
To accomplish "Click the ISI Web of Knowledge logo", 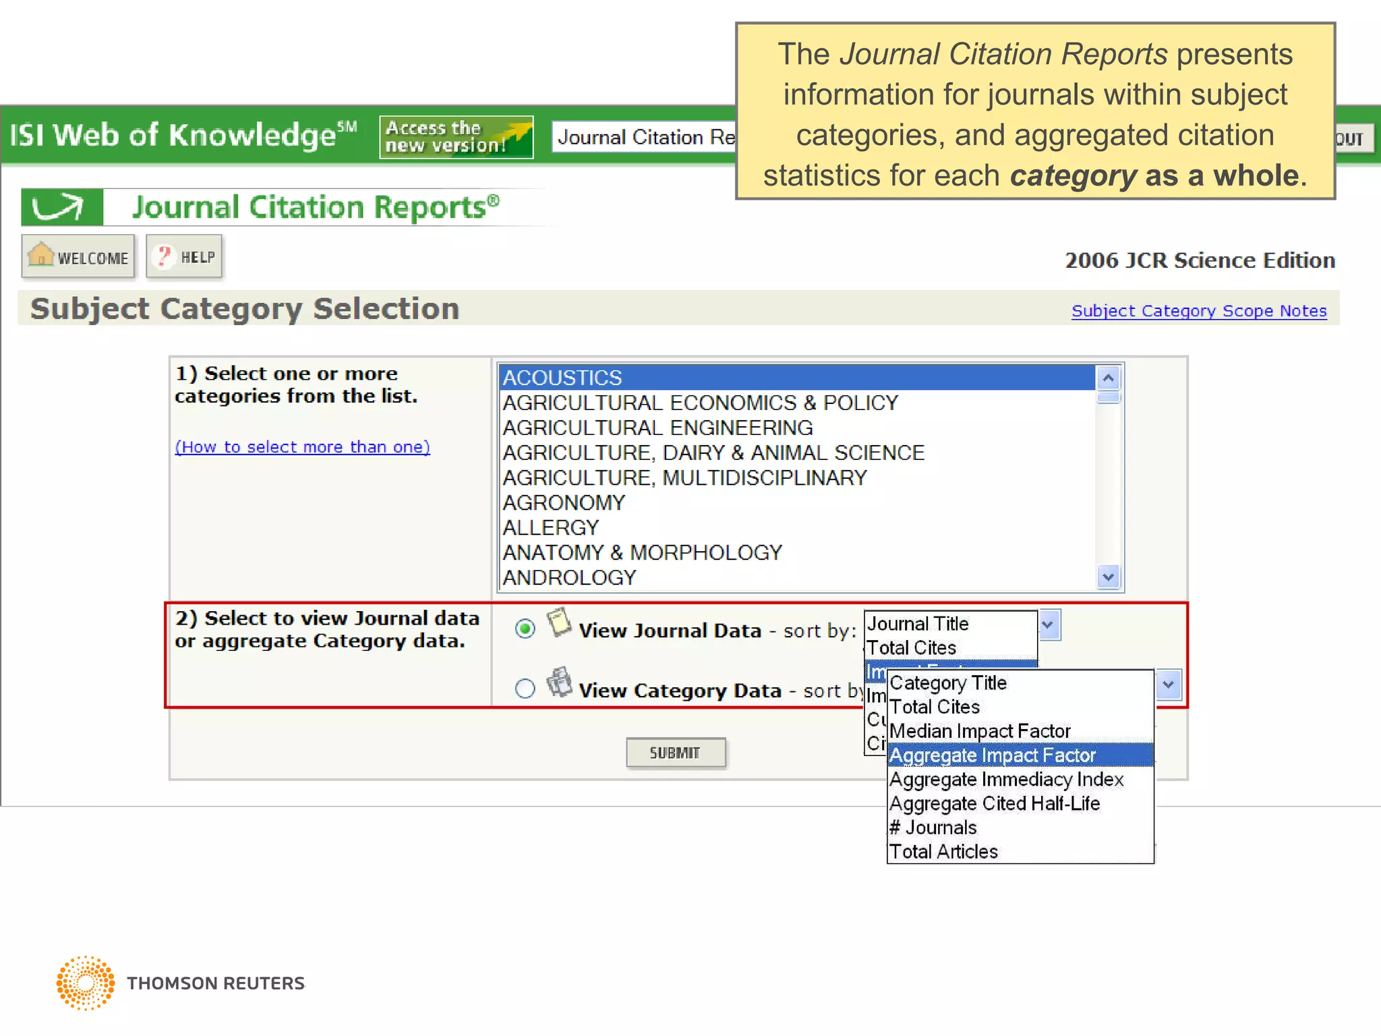I will coord(183,135).
